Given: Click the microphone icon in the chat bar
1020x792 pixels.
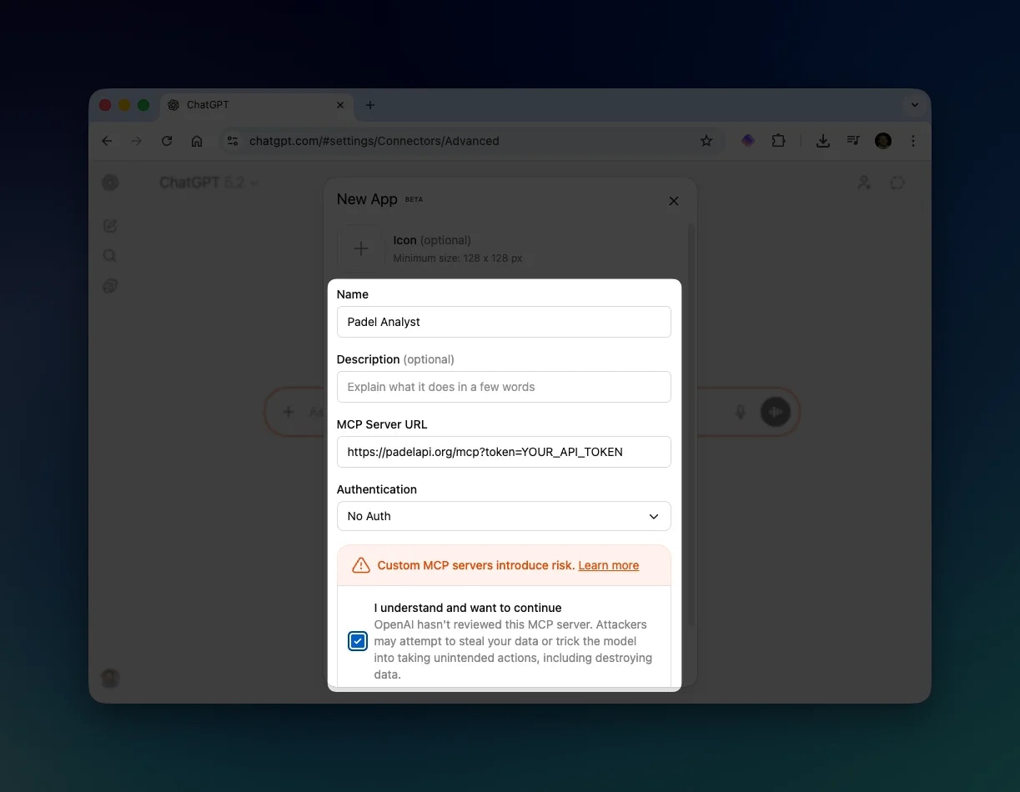Looking at the screenshot, I should click(740, 411).
